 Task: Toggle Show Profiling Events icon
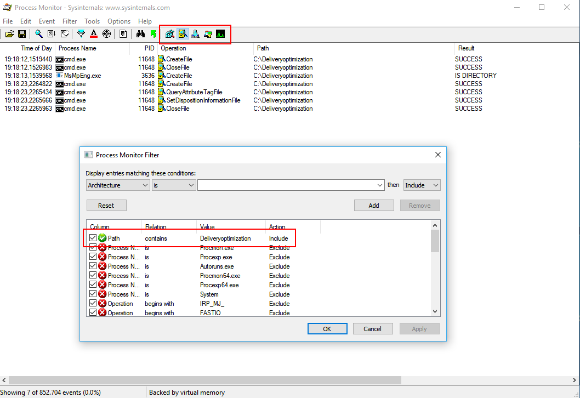pos(220,34)
